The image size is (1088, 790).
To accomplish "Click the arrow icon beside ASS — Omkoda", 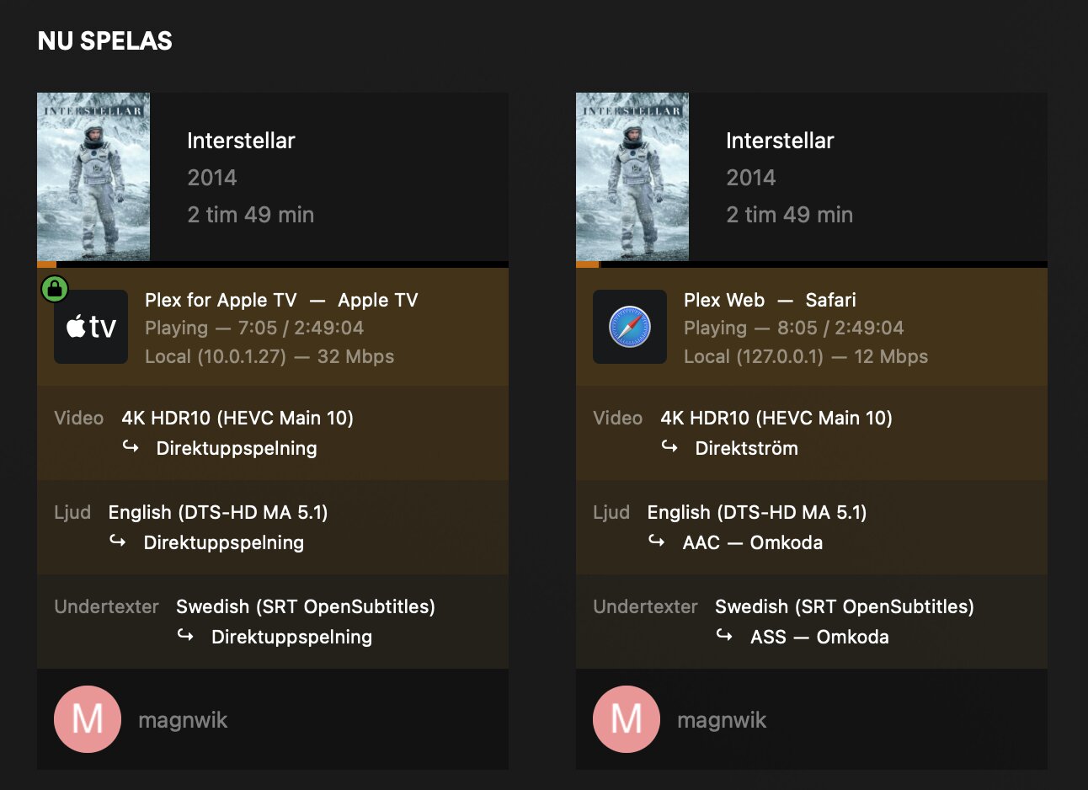I will click(724, 635).
